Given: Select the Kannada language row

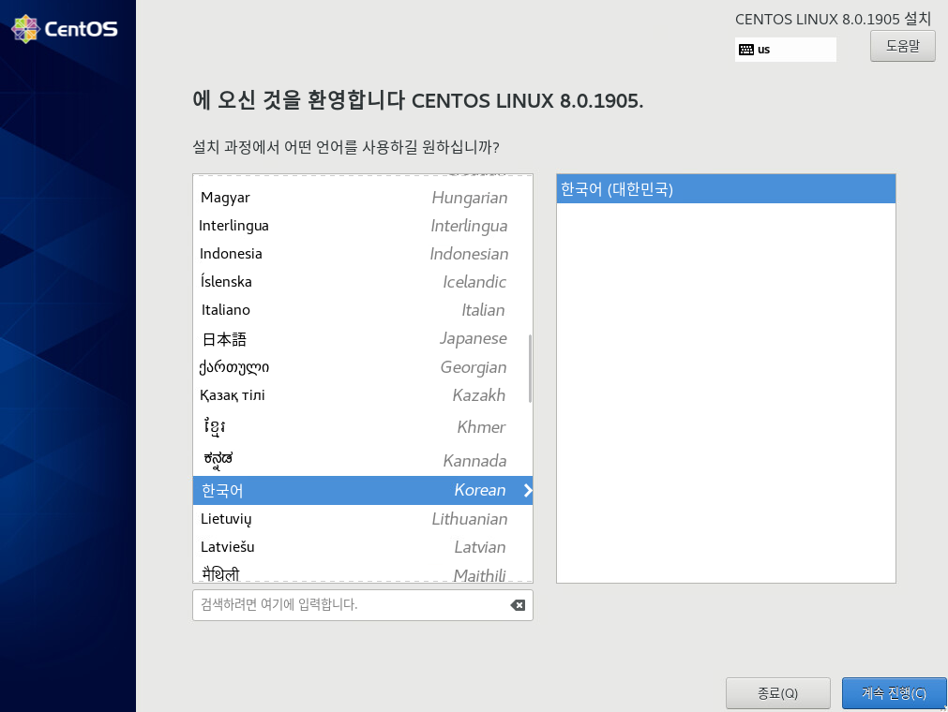Looking at the screenshot, I should (363, 460).
